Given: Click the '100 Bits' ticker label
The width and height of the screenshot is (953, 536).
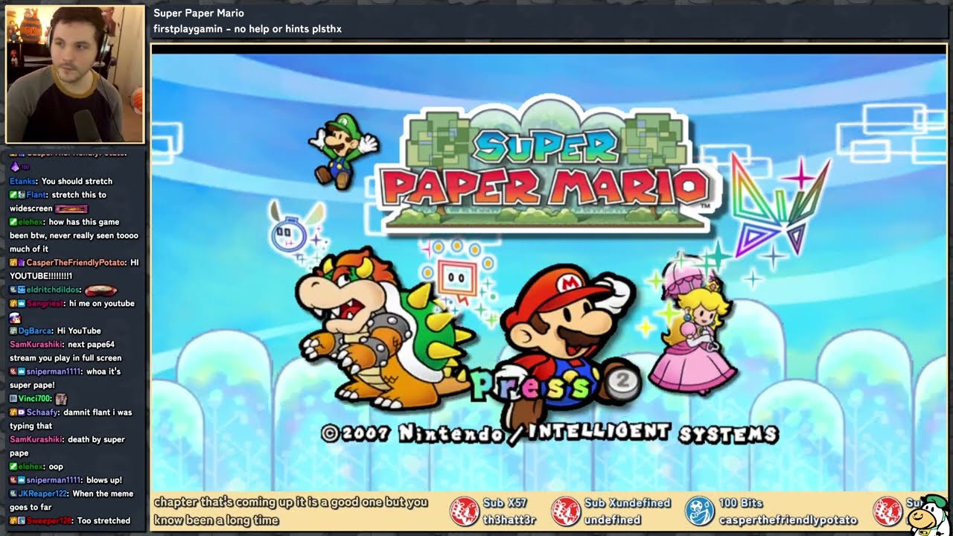Looking at the screenshot, I should click(x=742, y=503).
